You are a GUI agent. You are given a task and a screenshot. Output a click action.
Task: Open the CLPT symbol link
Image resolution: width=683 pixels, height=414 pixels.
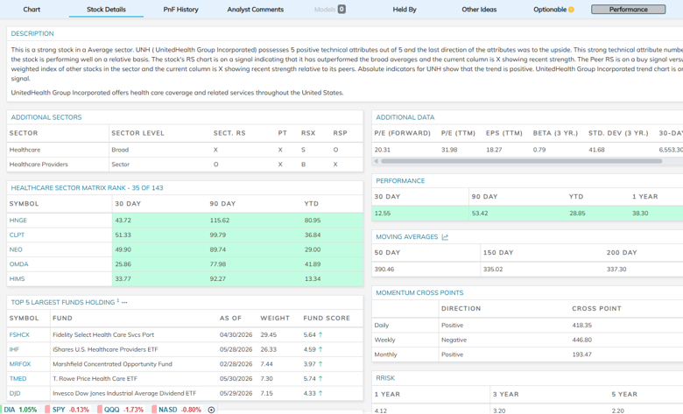tap(17, 235)
